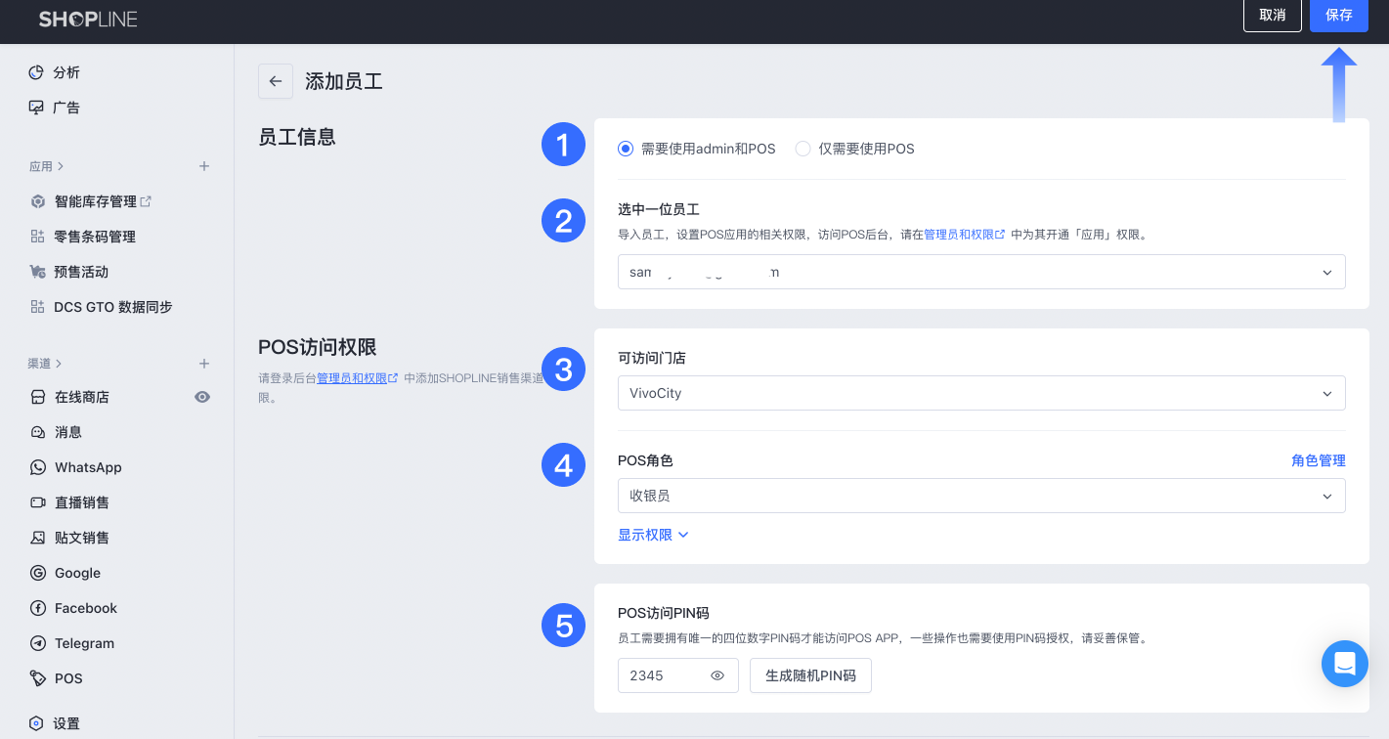1389x739 pixels.
Task: Select the 仅需要使用POS radio option
Action: click(803, 149)
